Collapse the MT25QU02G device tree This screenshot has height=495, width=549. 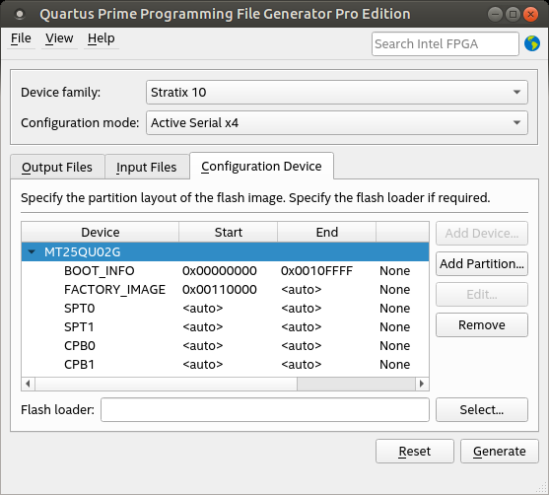click(32, 251)
